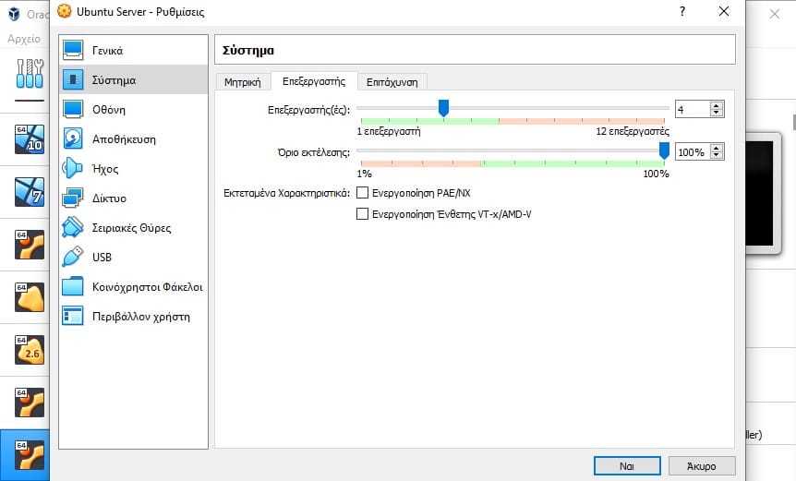Switch to the Επιτάχυνση tab
Viewport: 796px width, 481px height.
(392, 81)
